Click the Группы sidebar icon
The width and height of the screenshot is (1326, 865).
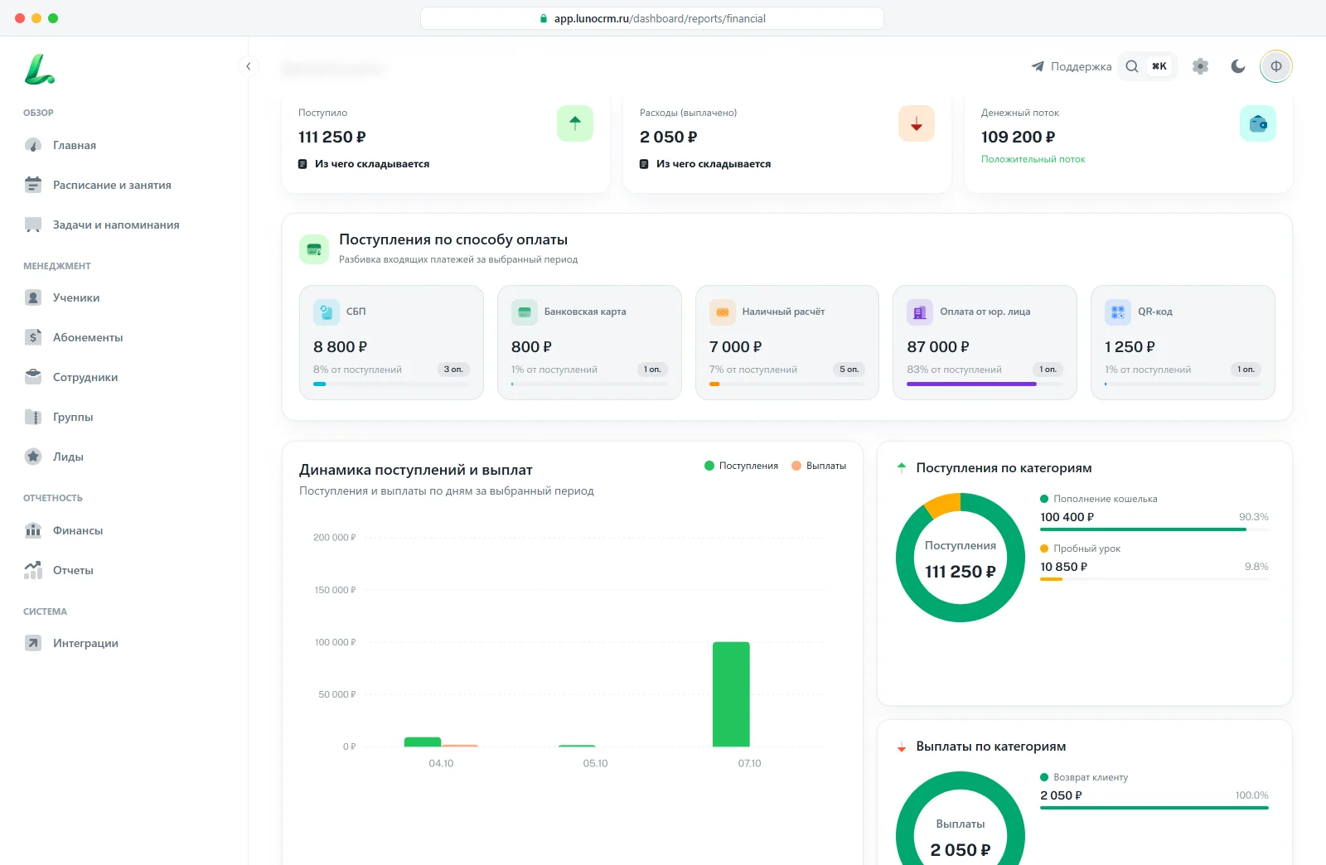pos(33,417)
